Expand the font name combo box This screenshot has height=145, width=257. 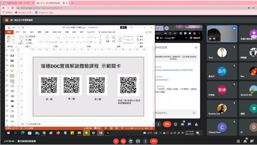55,38
